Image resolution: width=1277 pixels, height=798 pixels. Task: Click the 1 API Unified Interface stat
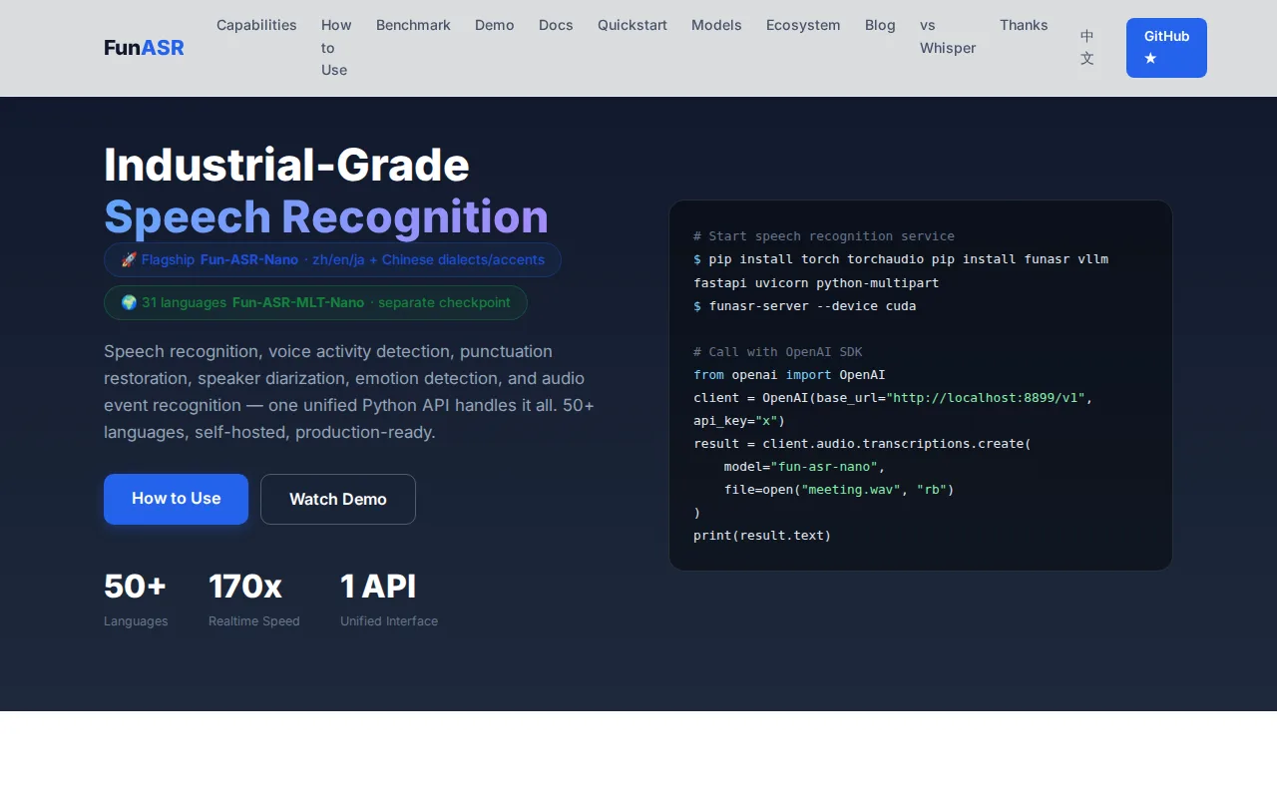tap(389, 599)
